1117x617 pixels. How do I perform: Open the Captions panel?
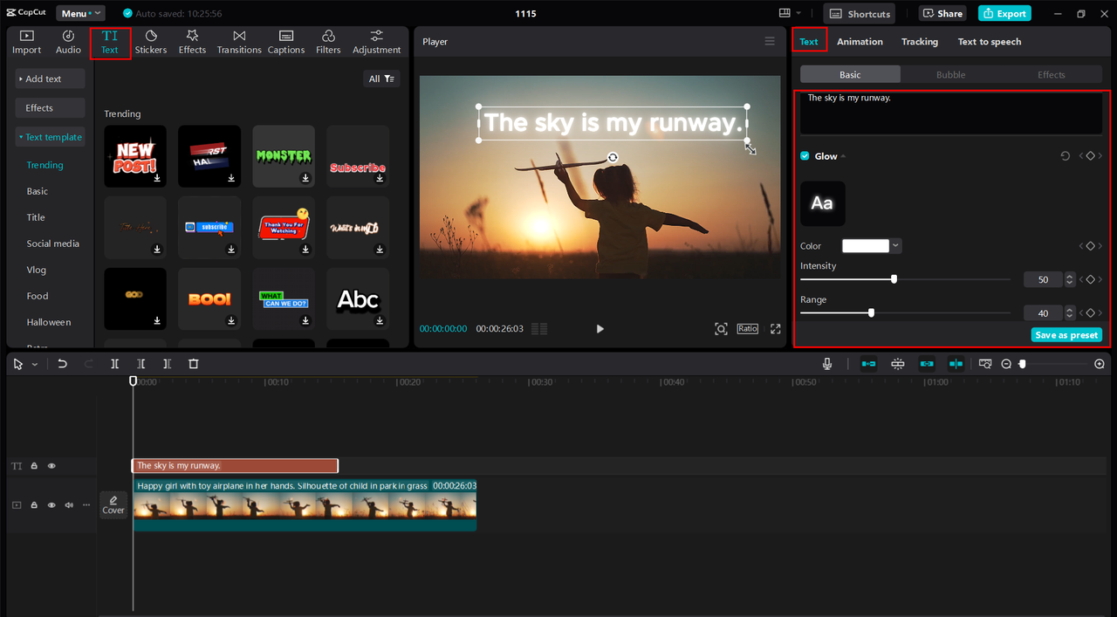pyautogui.click(x=286, y=42)
